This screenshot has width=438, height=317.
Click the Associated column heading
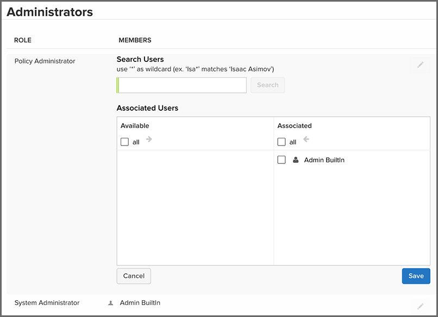click(294, 125)
